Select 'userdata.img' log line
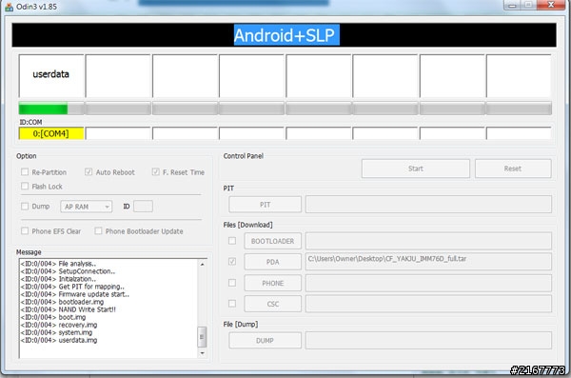The height and width of the screenshot is (378, 571). click(59, 340)
